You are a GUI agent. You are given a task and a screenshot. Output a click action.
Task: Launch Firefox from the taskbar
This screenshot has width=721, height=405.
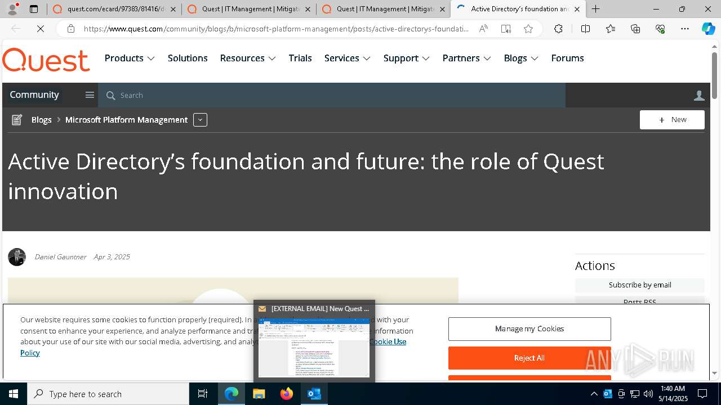[287, 394]
